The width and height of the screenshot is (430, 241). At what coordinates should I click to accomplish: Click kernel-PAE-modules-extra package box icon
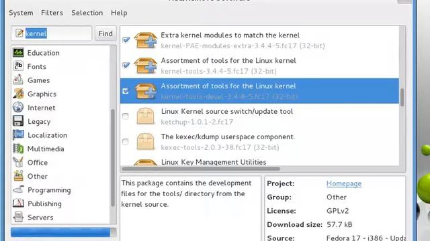click(x=145, y=40)
